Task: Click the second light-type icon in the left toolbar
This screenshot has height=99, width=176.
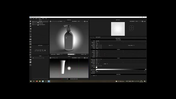Action: [31, 24]
